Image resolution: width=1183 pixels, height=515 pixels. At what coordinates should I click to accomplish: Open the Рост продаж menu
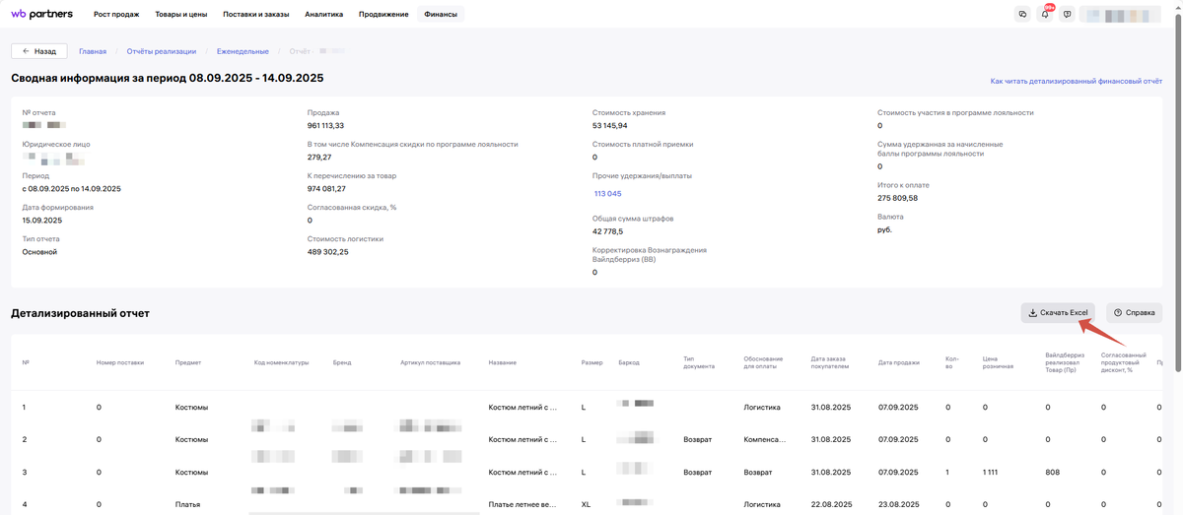[116, 15]
